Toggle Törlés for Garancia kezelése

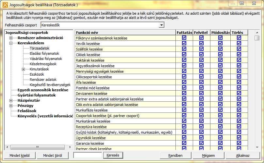(239, 143)
